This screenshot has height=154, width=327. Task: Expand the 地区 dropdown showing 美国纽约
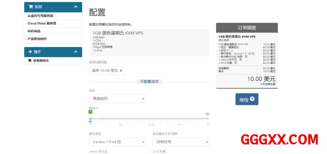click(117, 99)
